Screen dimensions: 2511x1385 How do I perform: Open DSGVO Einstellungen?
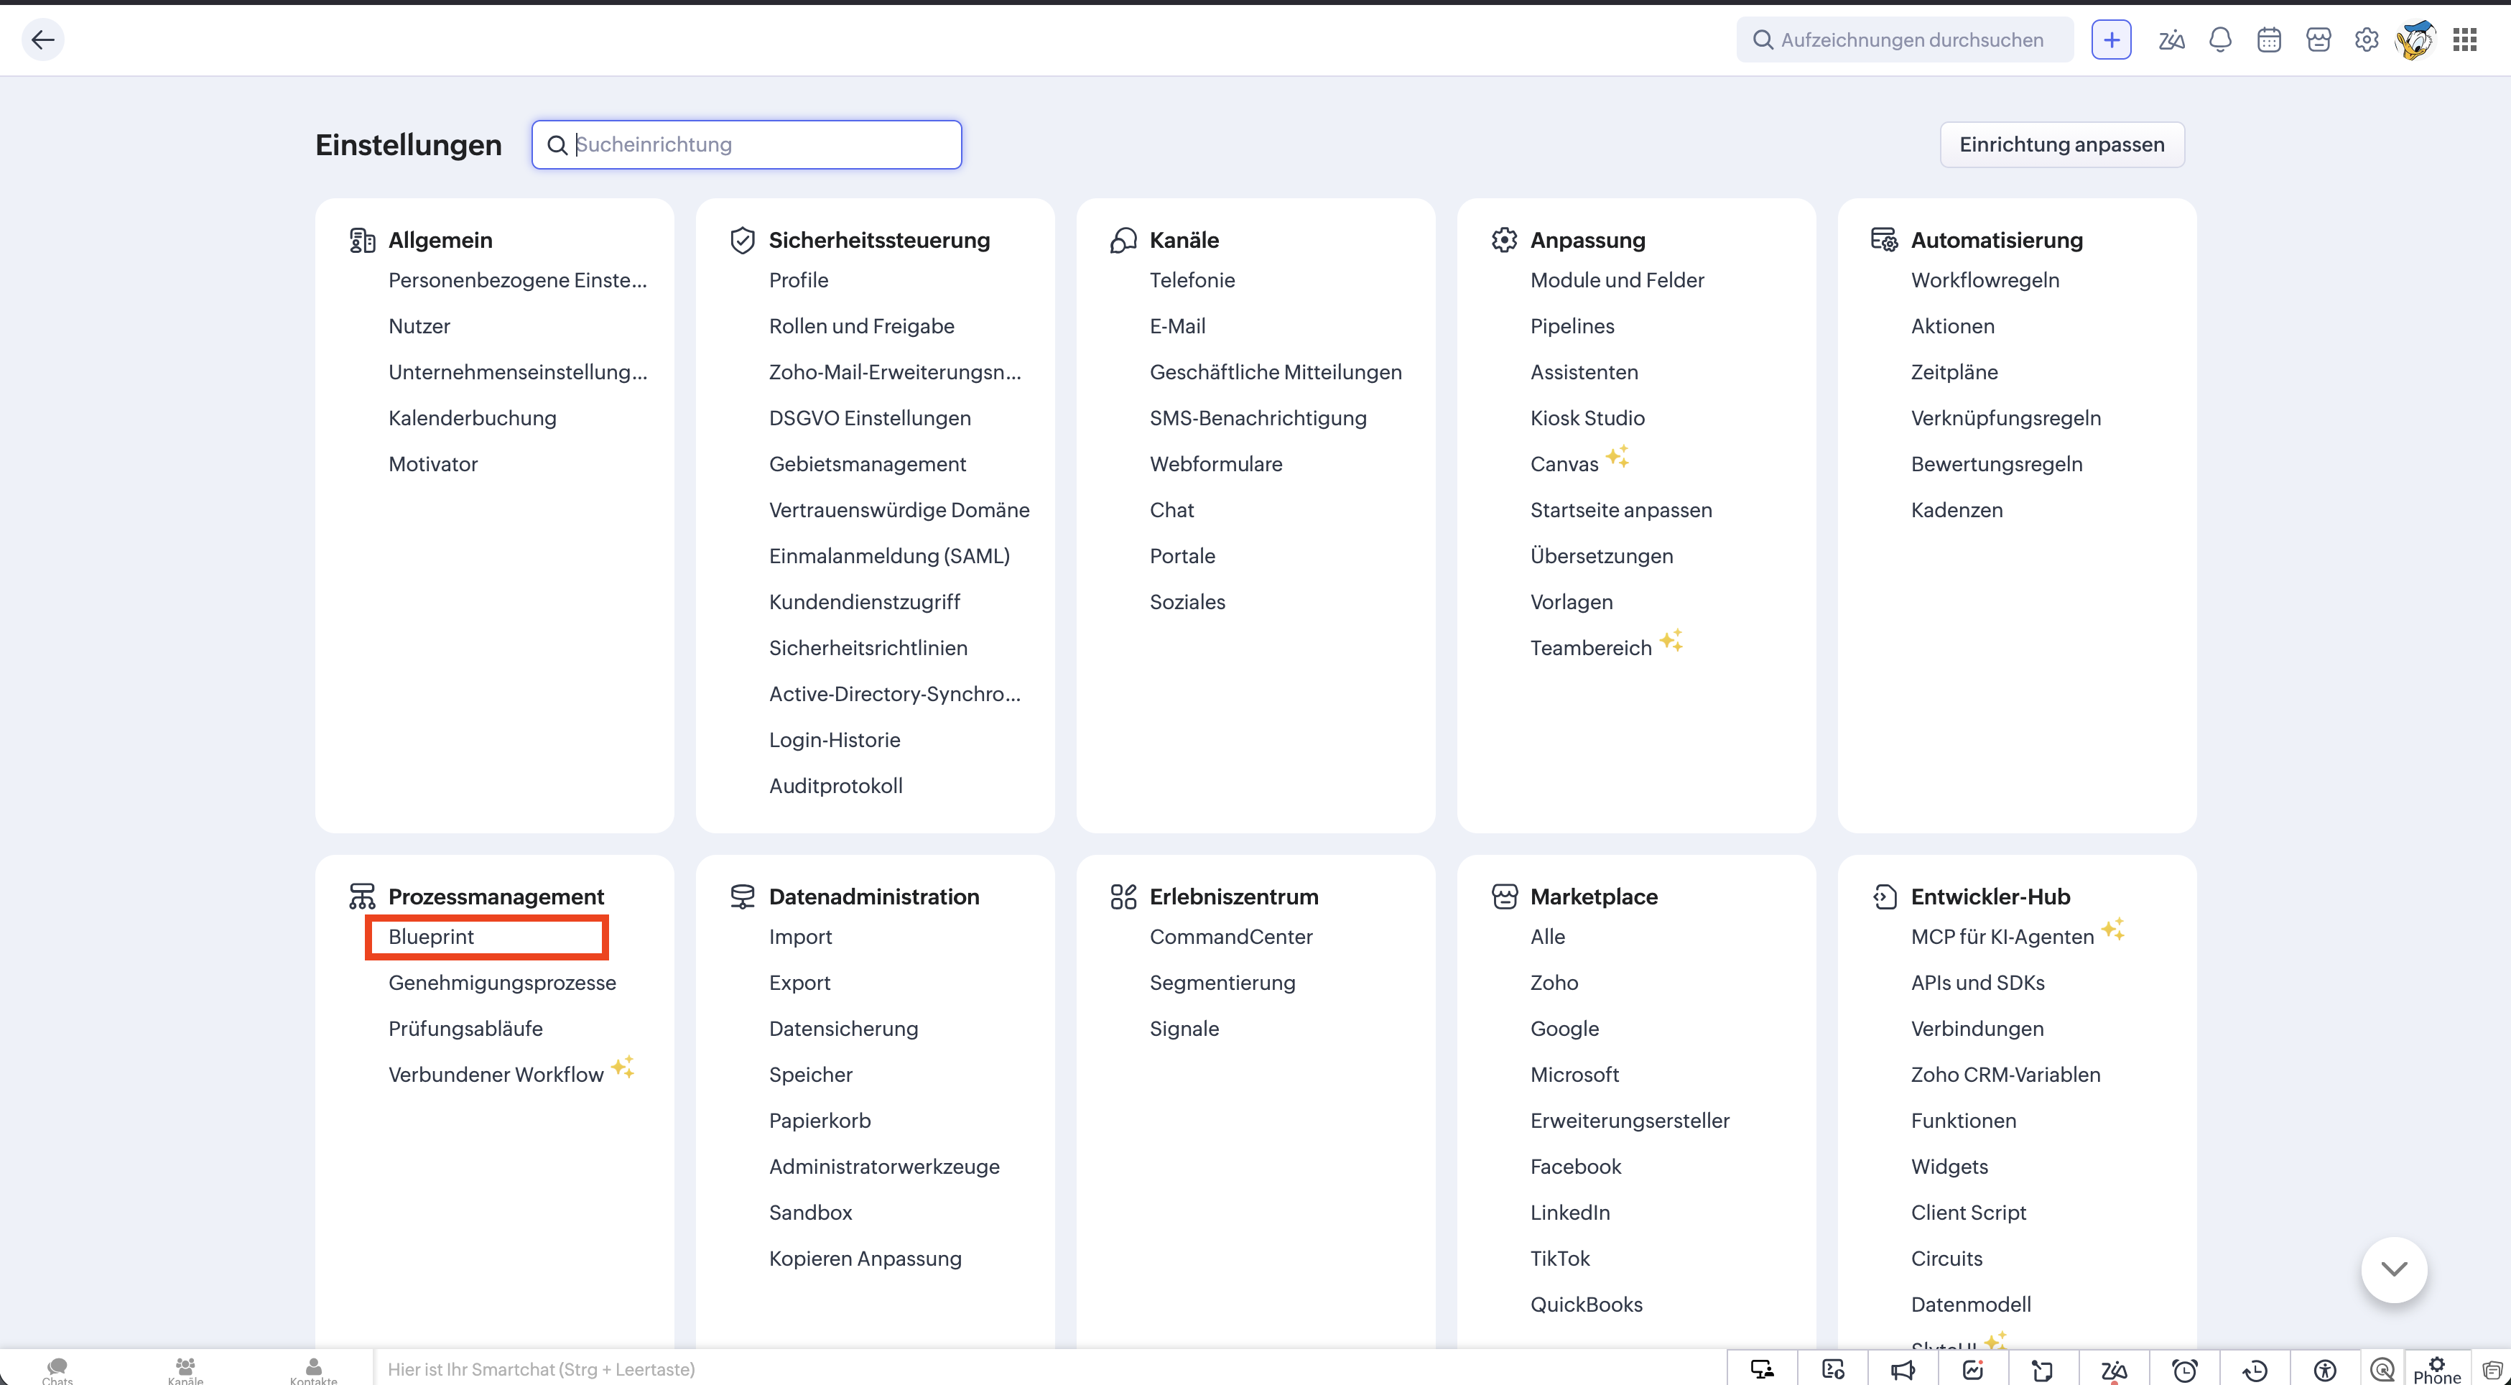click(x=870, y=418)
